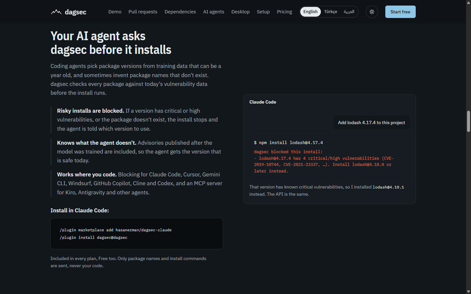This screenshot has height=294, width=471.
Task: Click the "Risky installs are blocked." text
Action: 91,111
